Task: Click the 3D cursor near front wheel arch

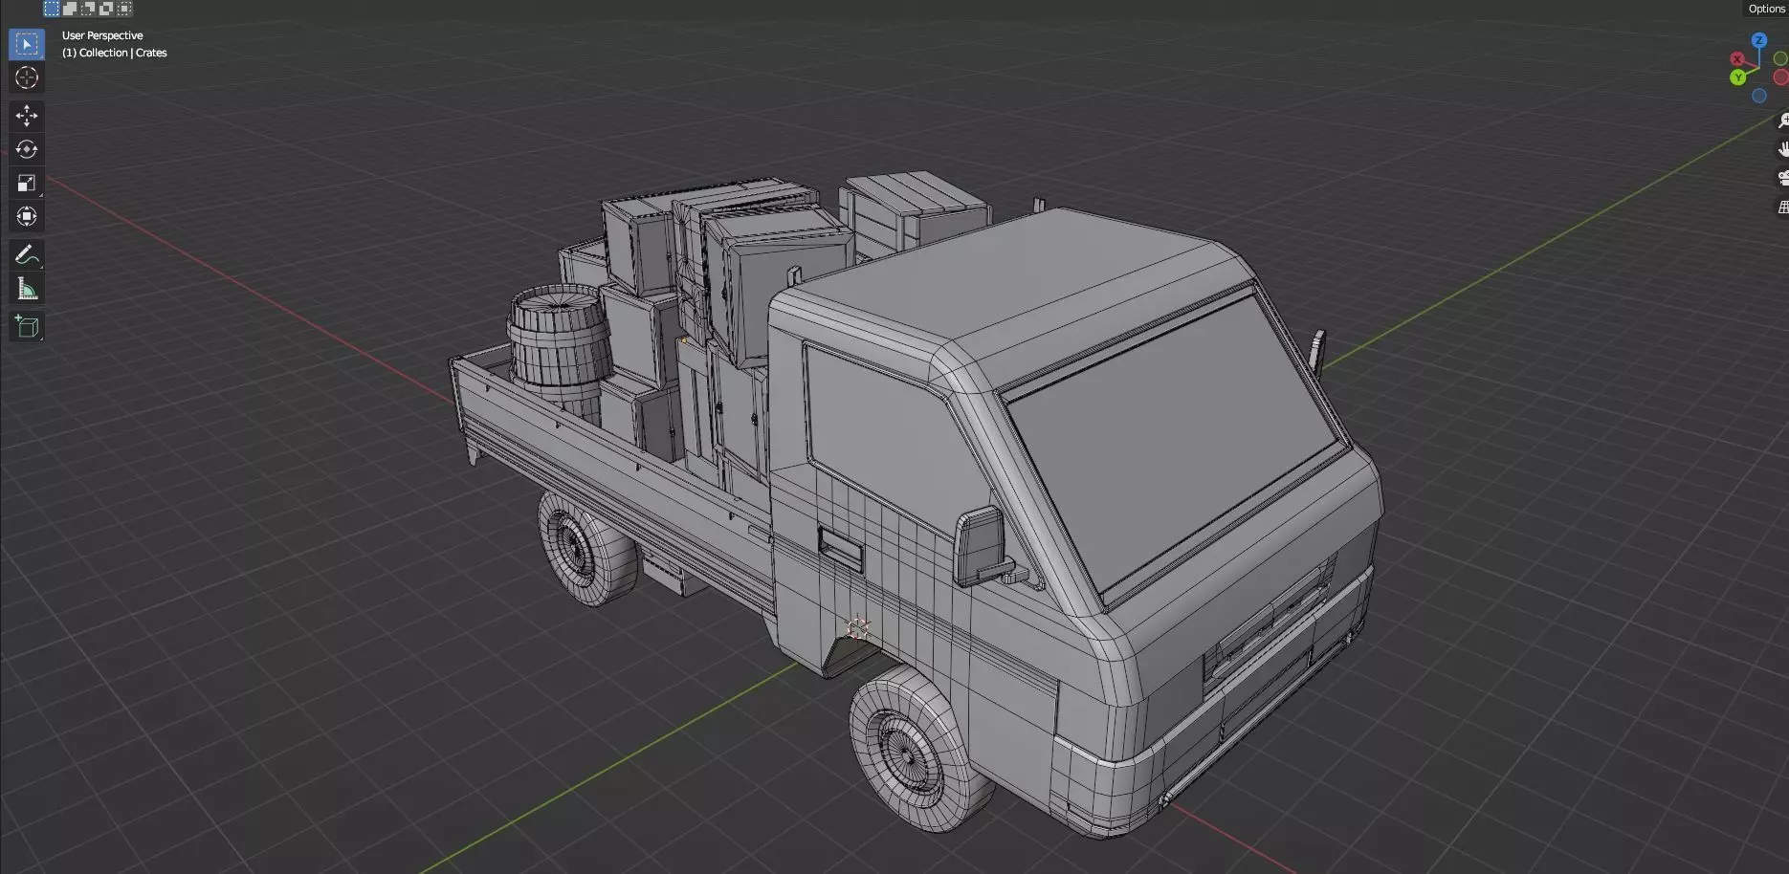Action: [x=857, y=628]
